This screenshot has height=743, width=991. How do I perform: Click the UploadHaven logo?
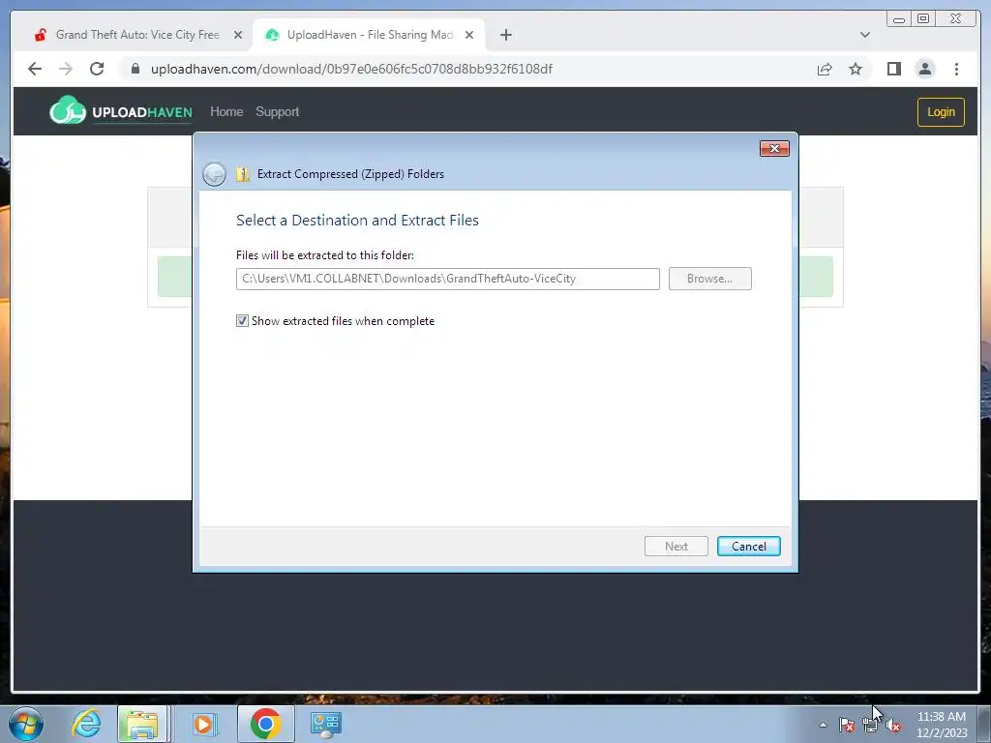pyautogui.click(x=121, y=110)
